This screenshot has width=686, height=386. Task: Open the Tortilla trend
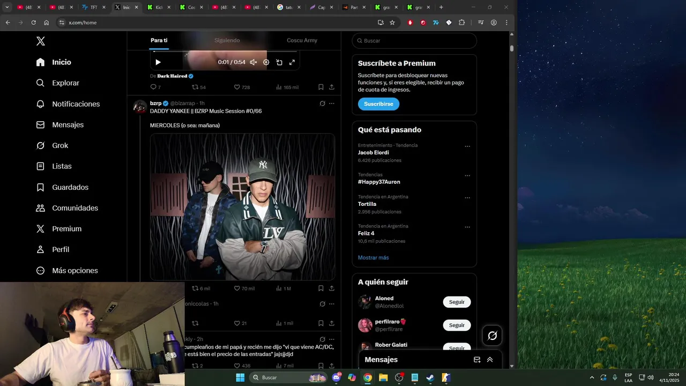[x=367, y=204]
